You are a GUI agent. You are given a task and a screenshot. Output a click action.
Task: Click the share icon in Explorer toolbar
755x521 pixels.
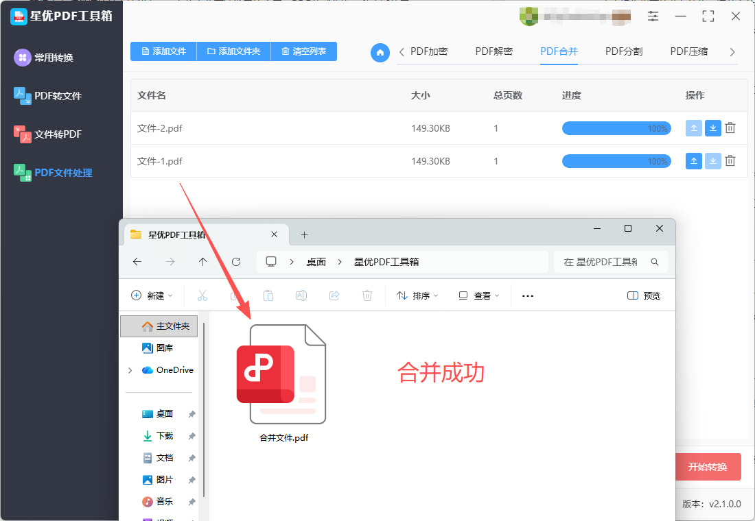(x=334, y=295)
